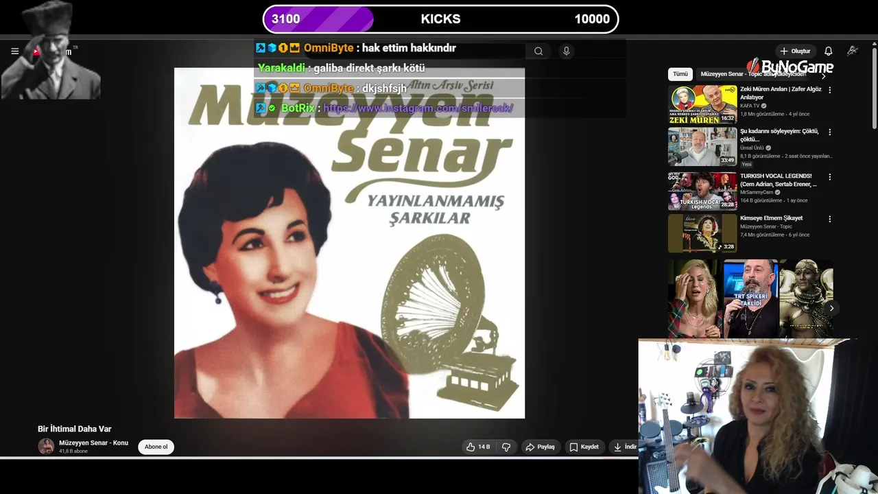Click the 41,8 B abone subscriber count
This screenshot has height=494, width=878.
point(73,451)
